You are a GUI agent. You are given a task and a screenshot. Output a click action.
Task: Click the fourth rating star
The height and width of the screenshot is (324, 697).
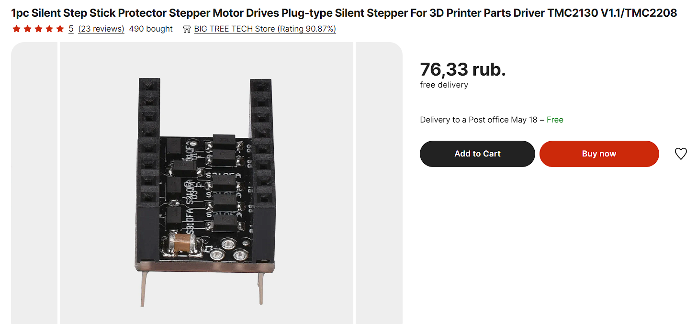click(49, 29)
